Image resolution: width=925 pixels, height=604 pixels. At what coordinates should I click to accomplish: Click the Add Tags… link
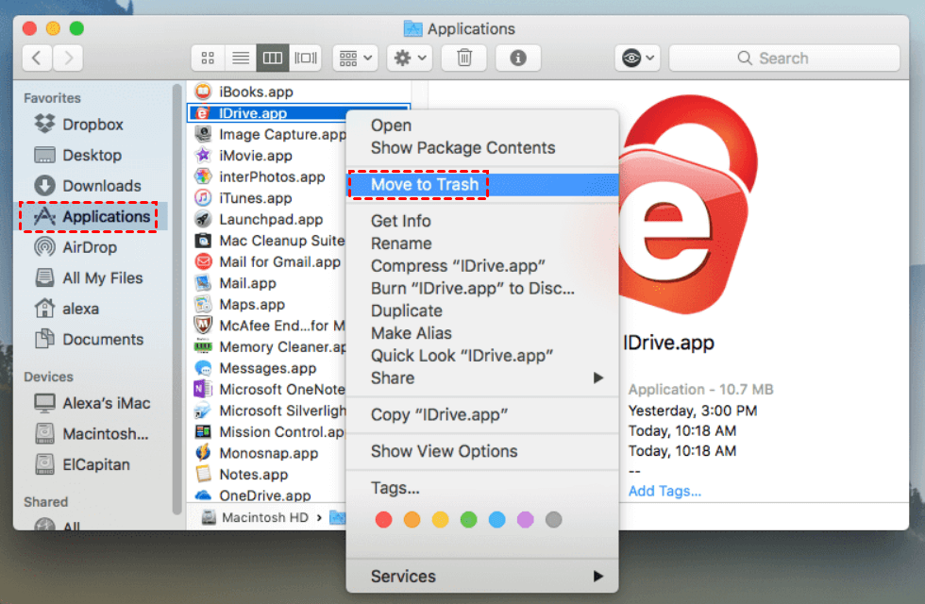click(x=664, y=491)
